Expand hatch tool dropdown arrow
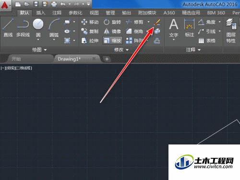This screenshot has height=180, width=240. [x=74, y=40]
